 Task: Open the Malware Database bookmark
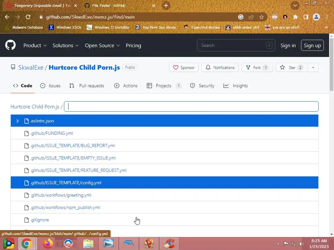tap(25, 27)
